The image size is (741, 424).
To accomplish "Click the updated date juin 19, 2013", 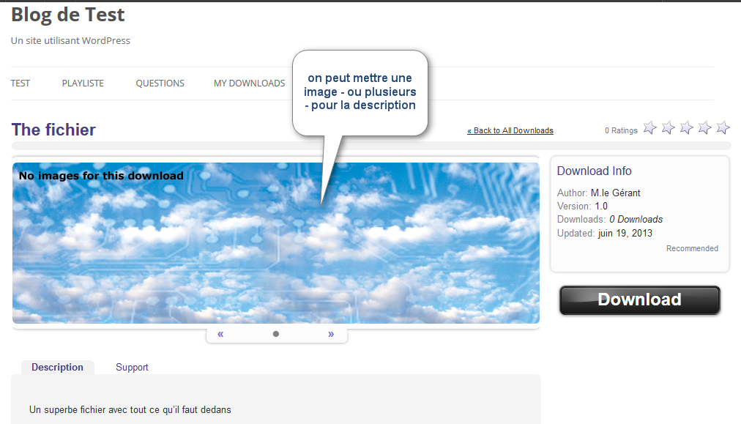I will 625,233.
